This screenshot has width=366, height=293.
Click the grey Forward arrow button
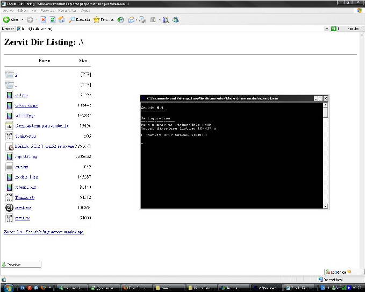pos(30,20)
